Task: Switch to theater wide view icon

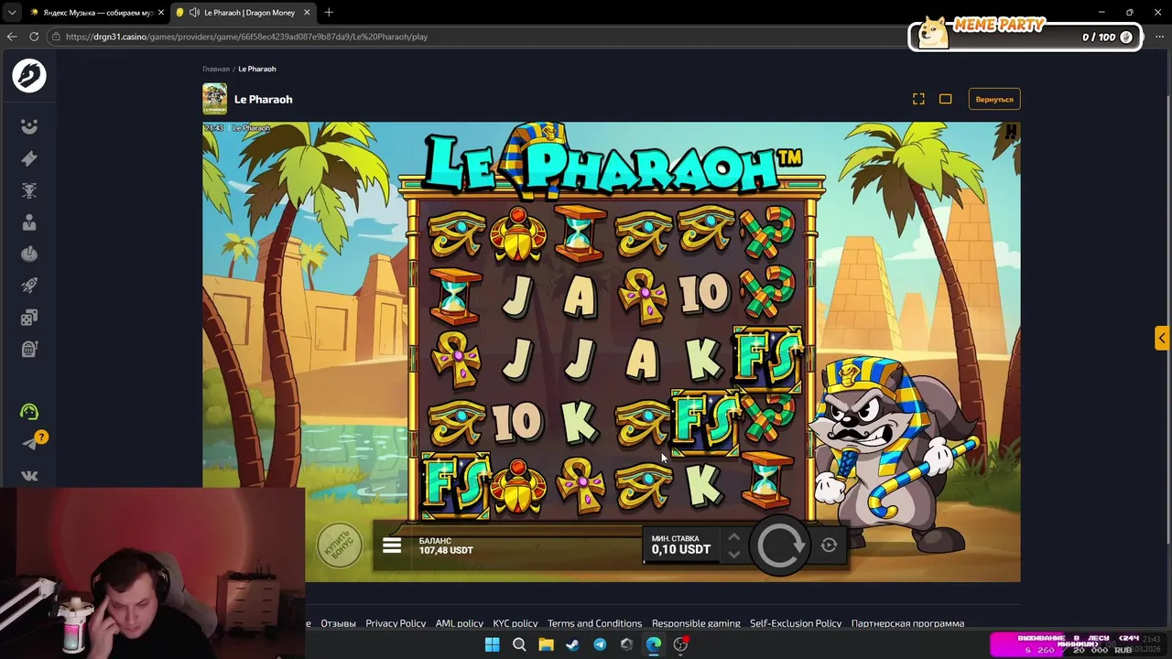Action: [x=946, y=99]
